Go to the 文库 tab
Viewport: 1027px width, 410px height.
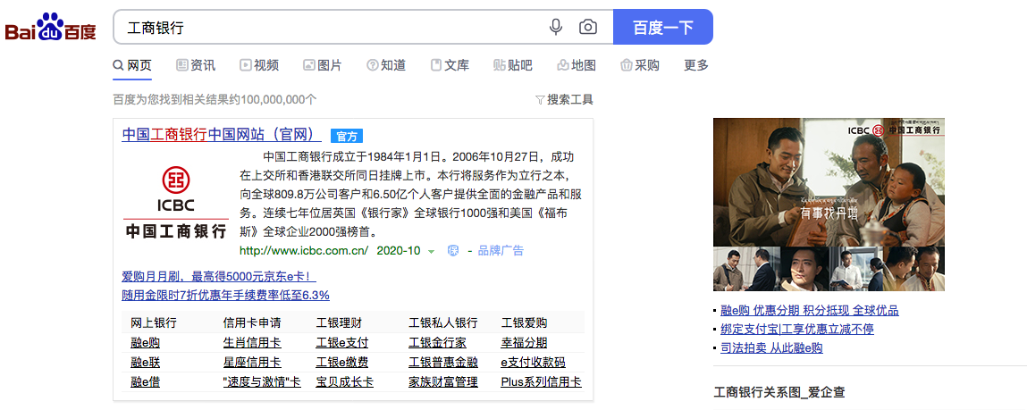point(450,65)
